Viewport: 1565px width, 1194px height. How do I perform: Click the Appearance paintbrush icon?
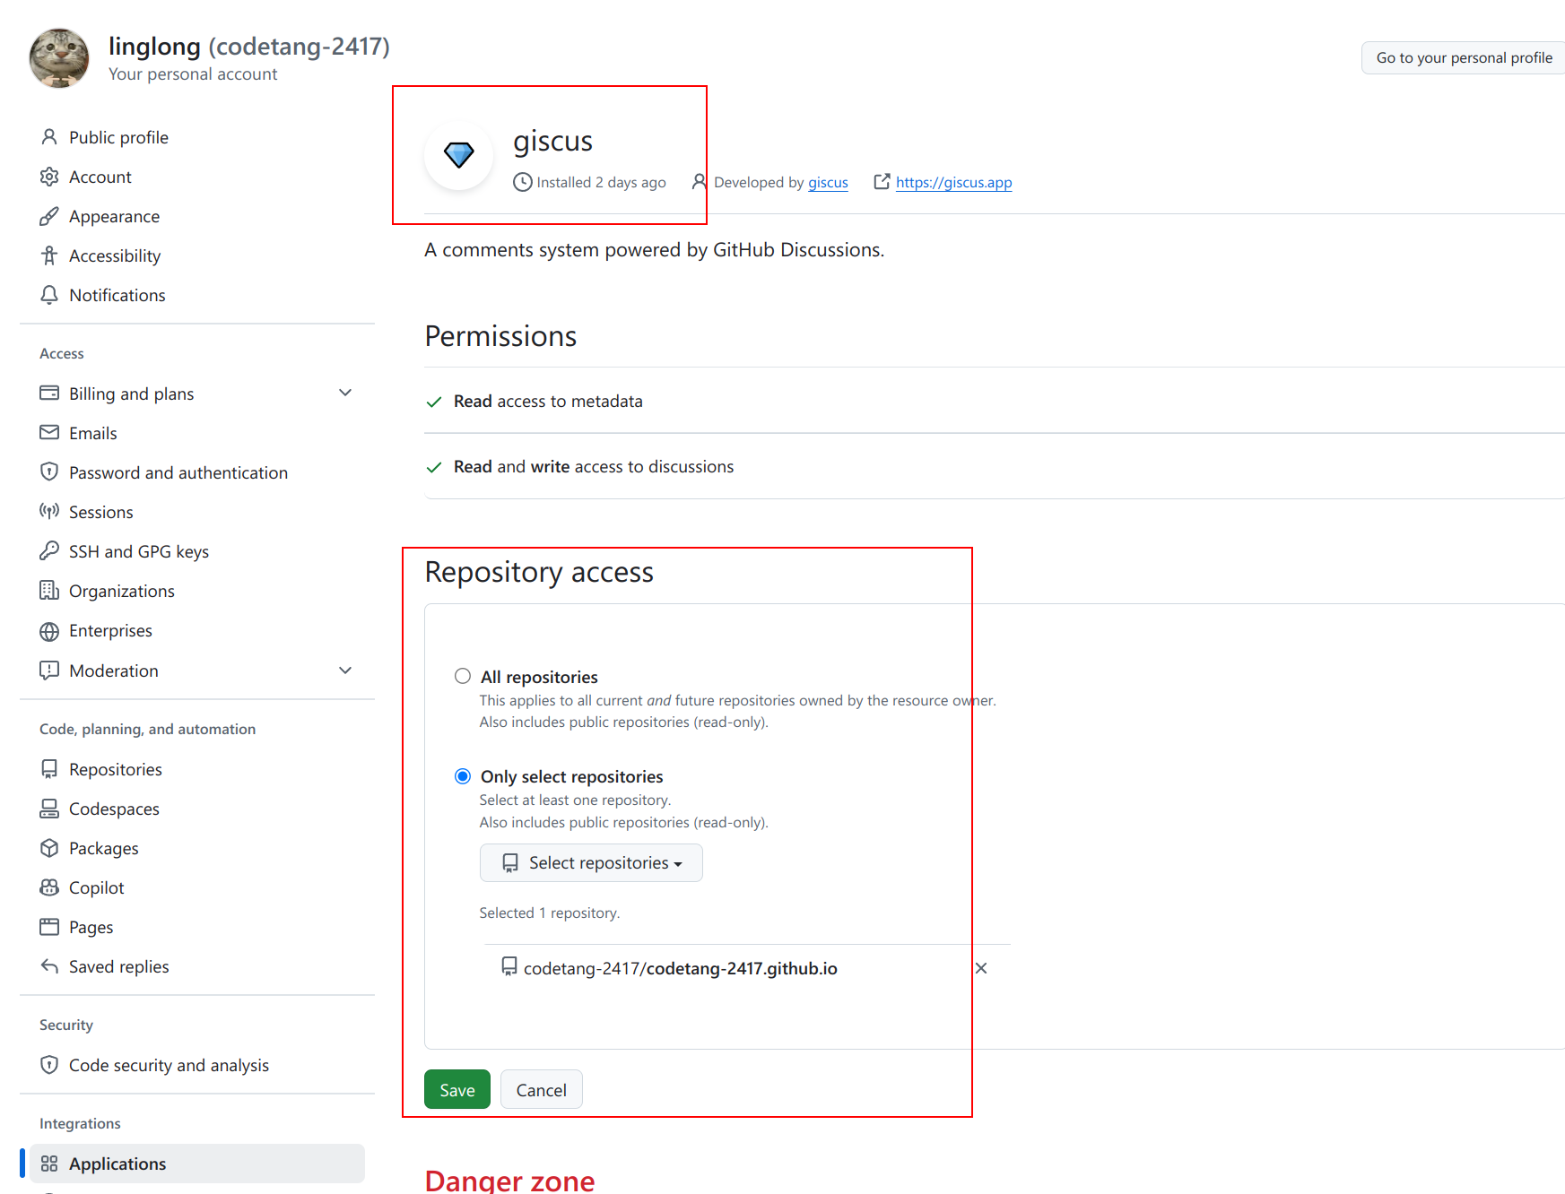coord(49,216)
